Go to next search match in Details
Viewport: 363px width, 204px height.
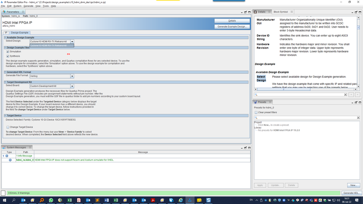click(358, 95)
